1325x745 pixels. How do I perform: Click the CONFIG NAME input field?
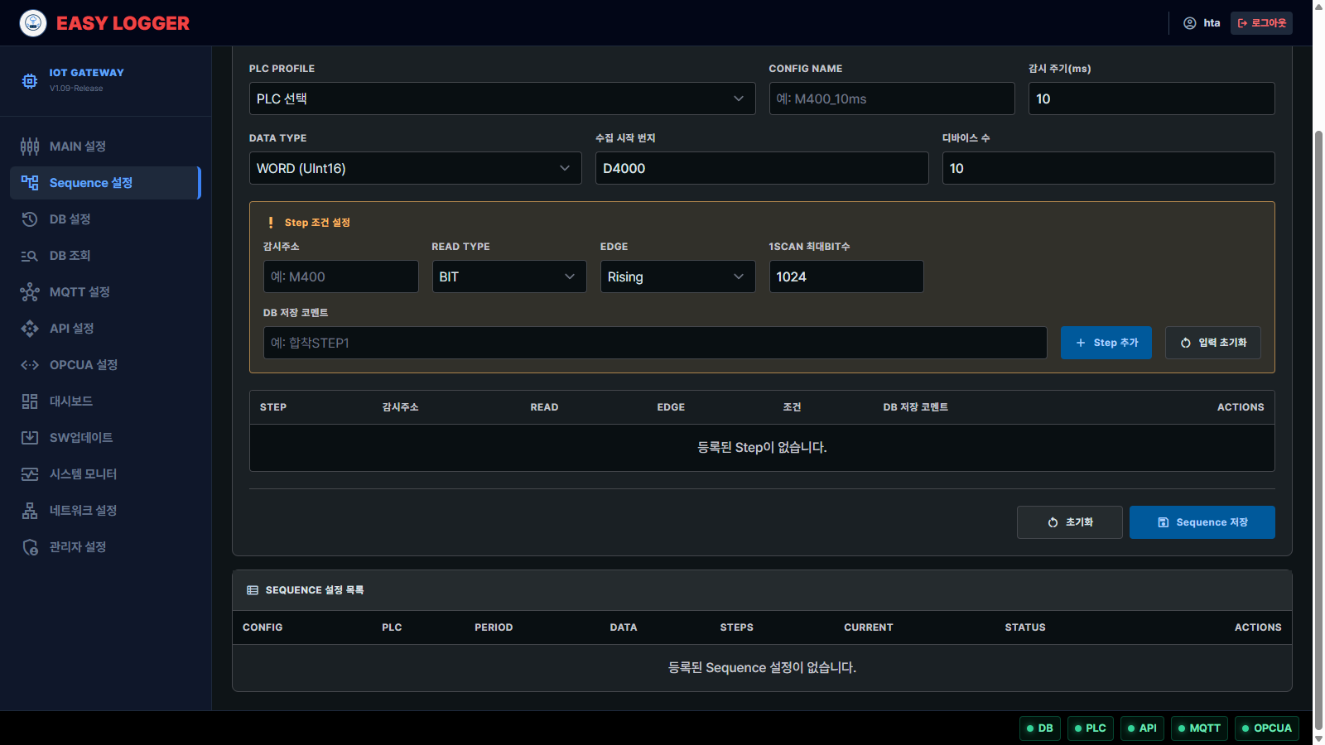click(892, 99)
